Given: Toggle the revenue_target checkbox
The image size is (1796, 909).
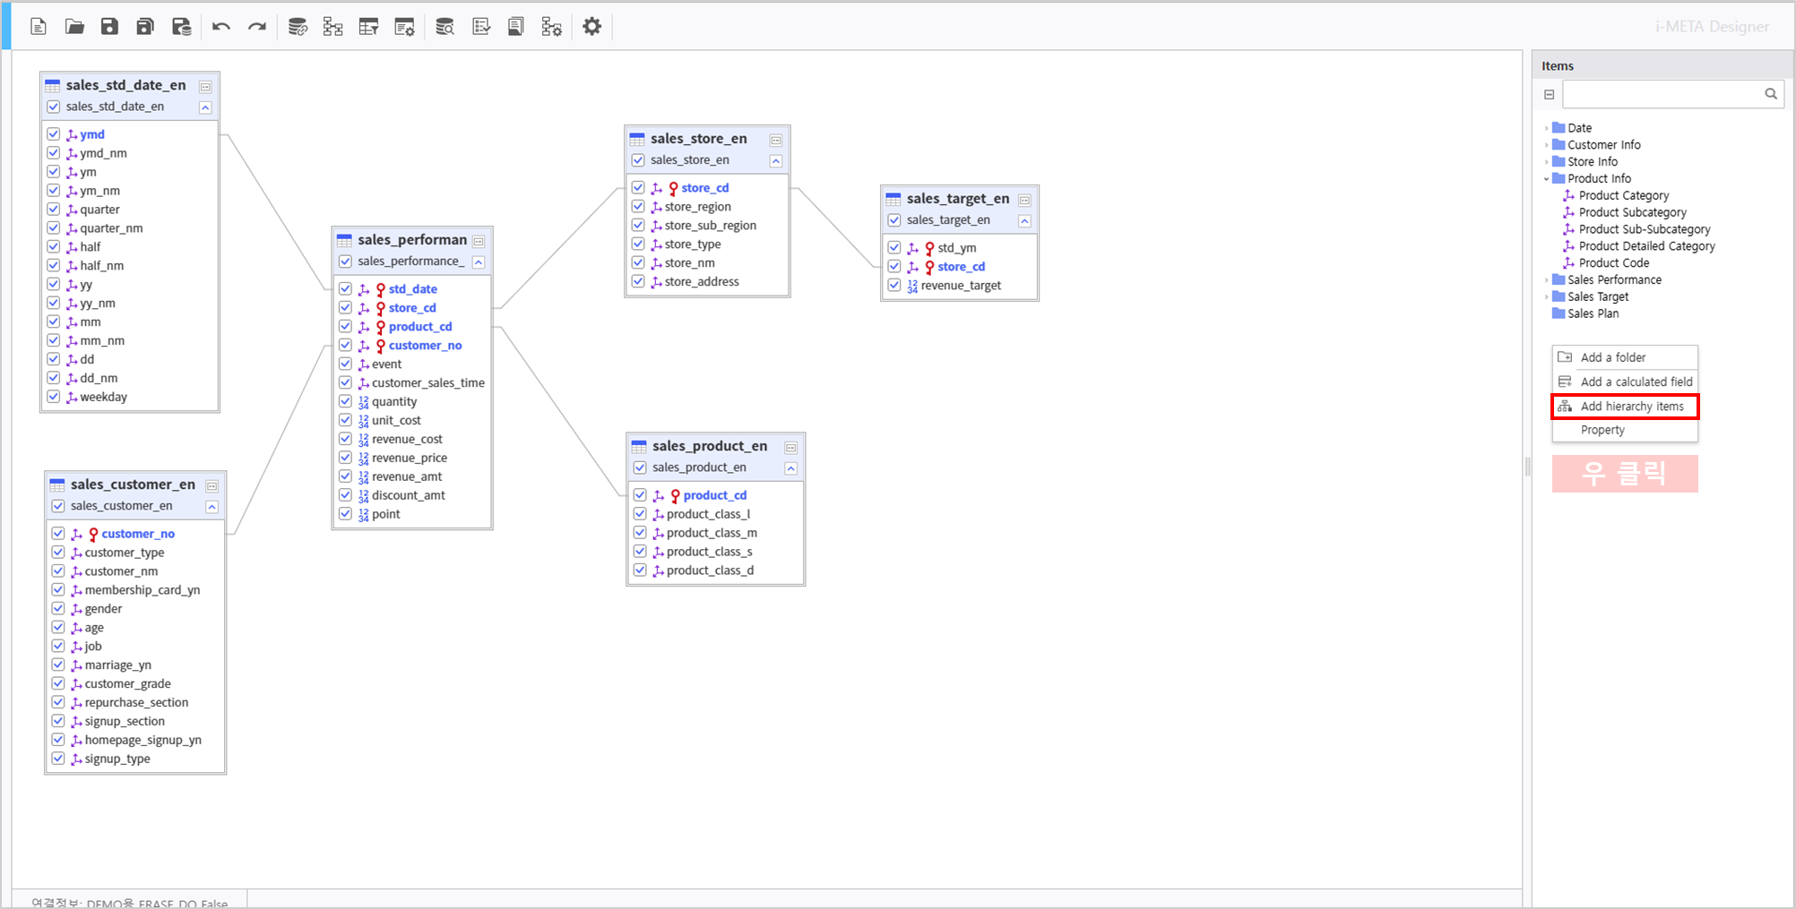Looking at the screenshot, I should [x=894, y=286].
